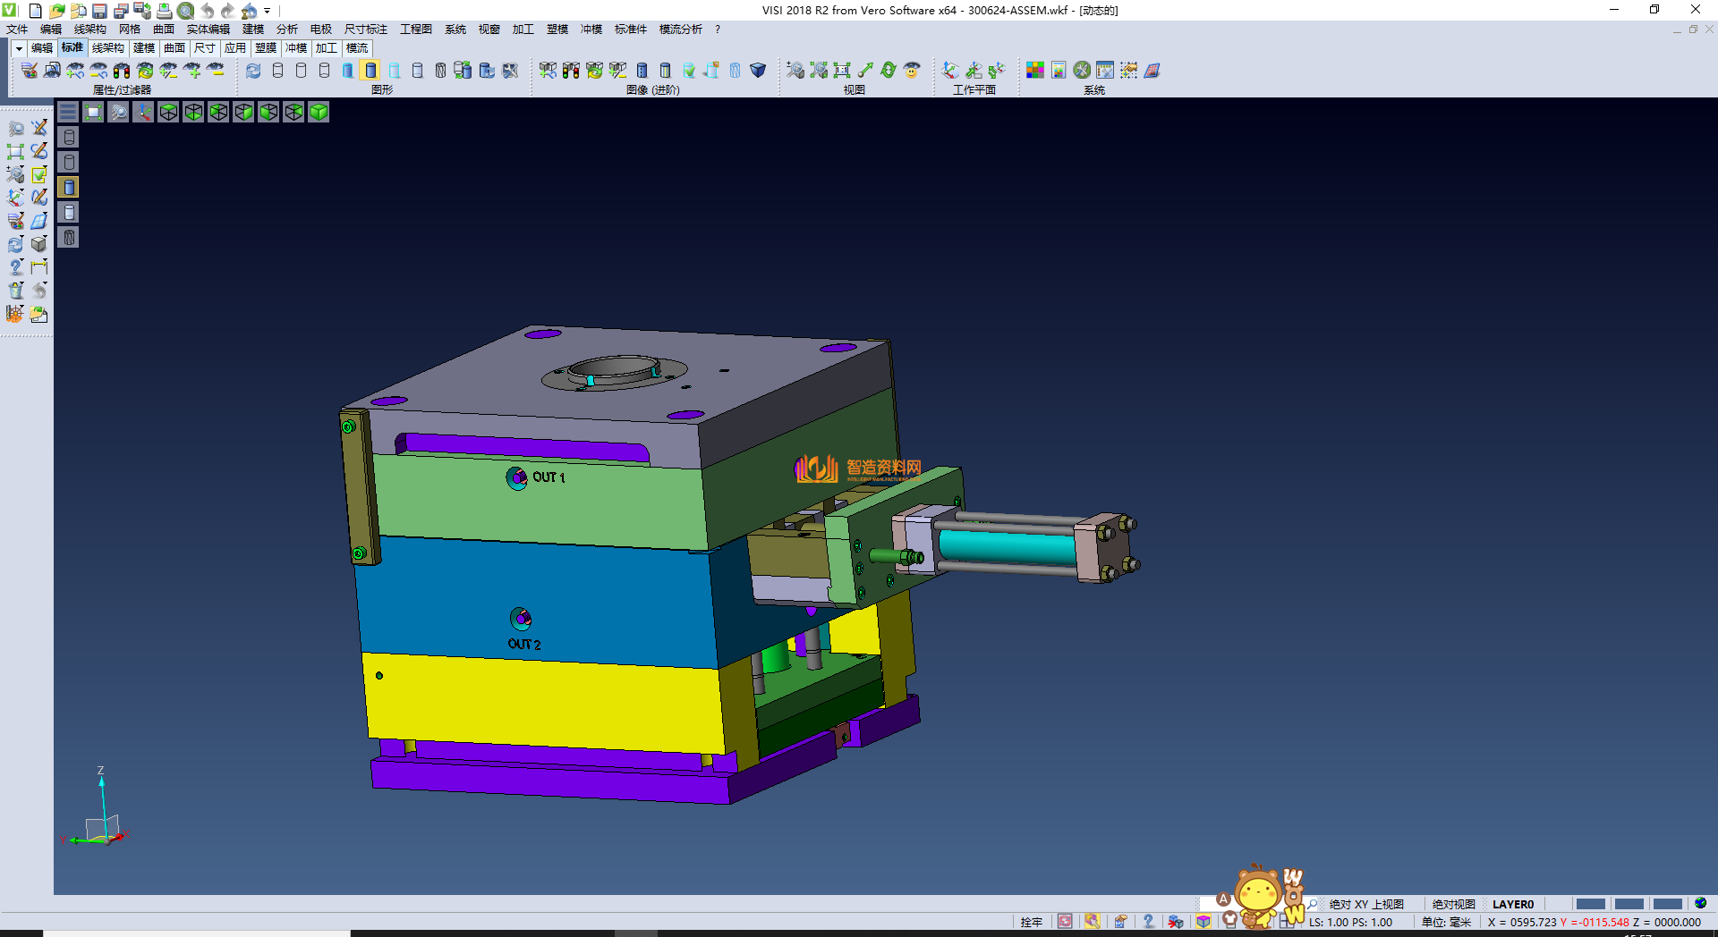Viewport: 1718px width, 937px height.
Task: Toggle the highlighted shaded cylinder display mode
Action: click(370, 71)
